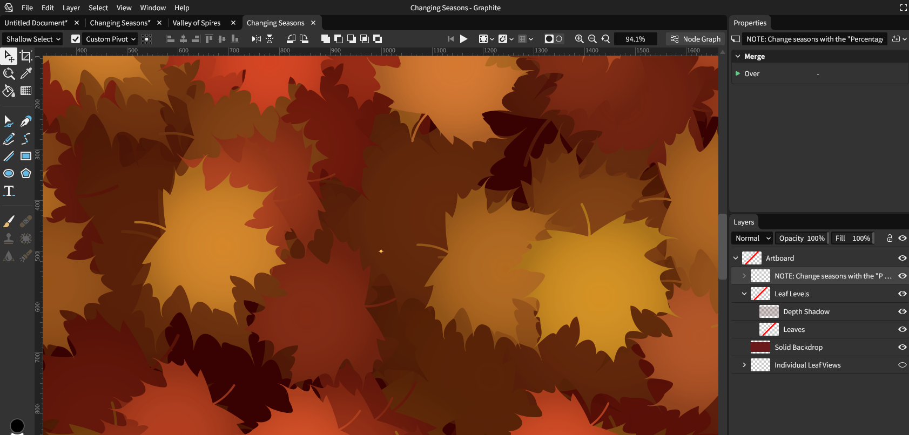The image size is (909, 435).
Task: Select the Text tool
Action: [x=9, y=191]
